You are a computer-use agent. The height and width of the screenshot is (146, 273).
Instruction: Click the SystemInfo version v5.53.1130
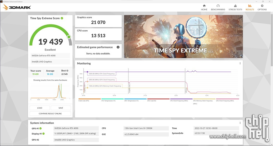point(216,133)
